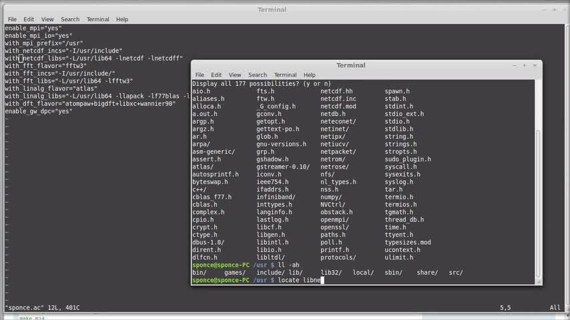570x320 pixels.
Task: Click 'include/' in the ll output
Action: (x=270, y=273)
